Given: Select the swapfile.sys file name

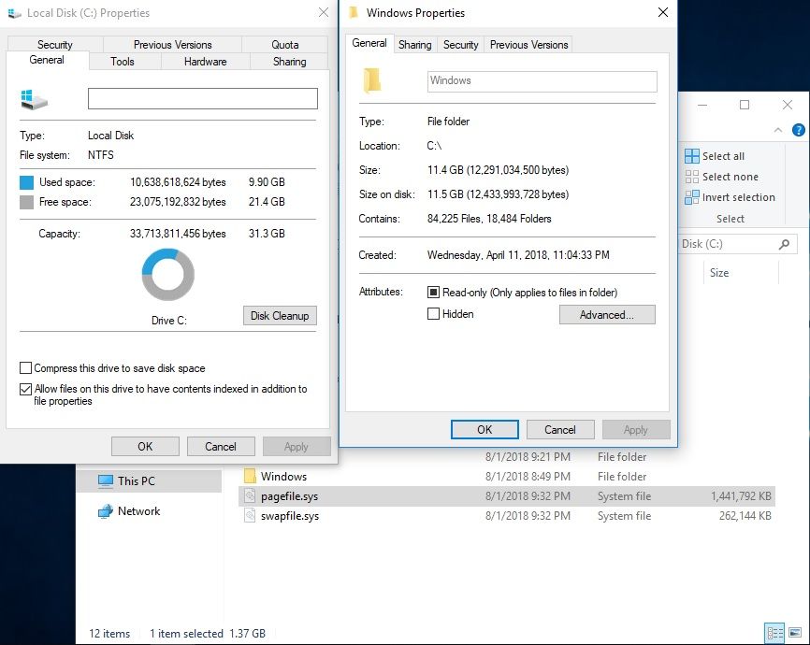Looking at the screenshot, I should pos(290,516).
